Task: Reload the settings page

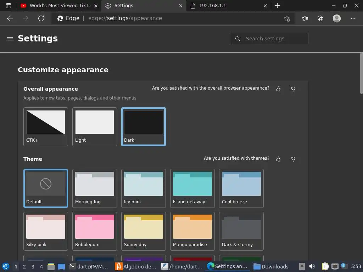Action: (41, 18)
